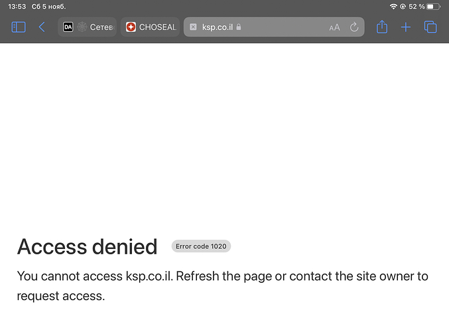Click the red CHOSEAL favicon
449x332 pixels.
pyautogui.click(x=131, y=27)
